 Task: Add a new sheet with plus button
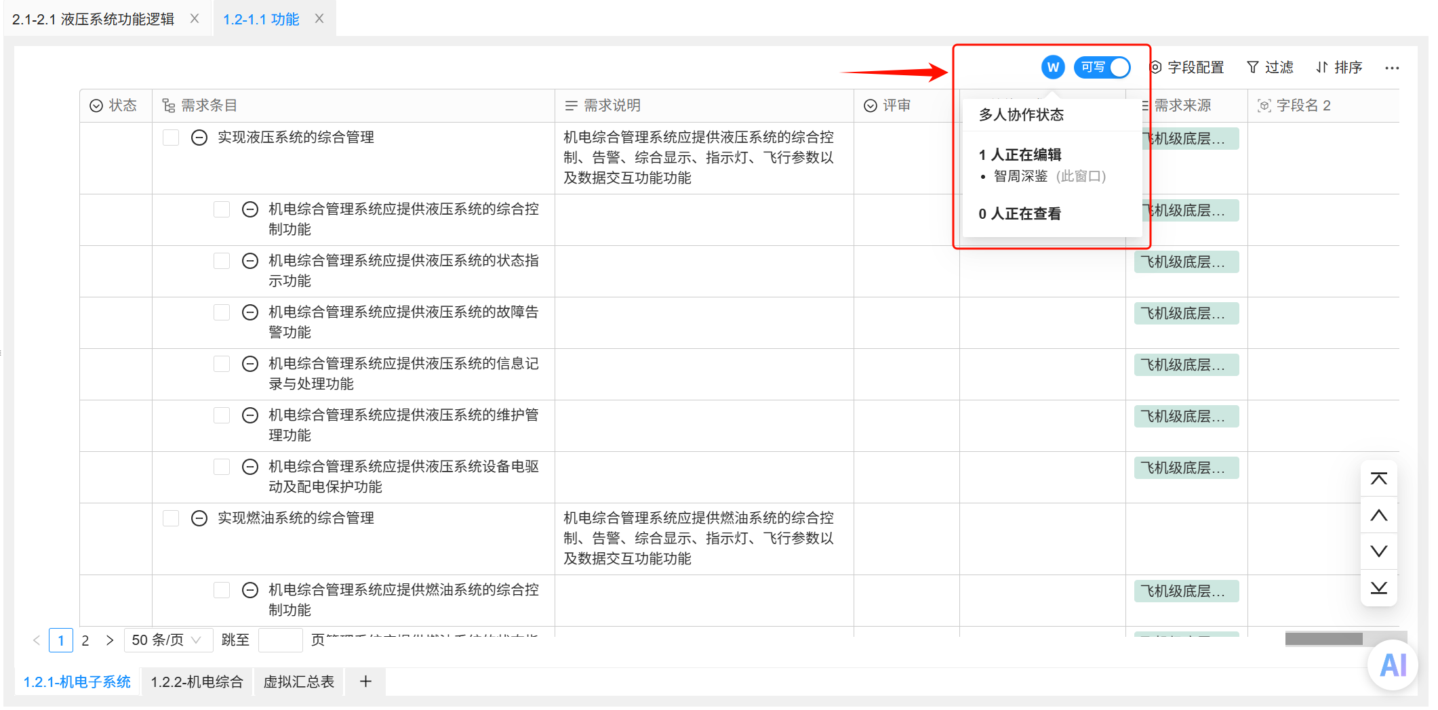click(365, 682)
